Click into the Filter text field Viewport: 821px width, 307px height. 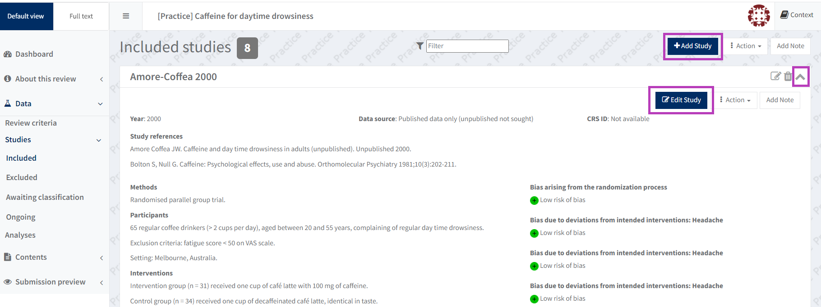[x=467, y=46]
